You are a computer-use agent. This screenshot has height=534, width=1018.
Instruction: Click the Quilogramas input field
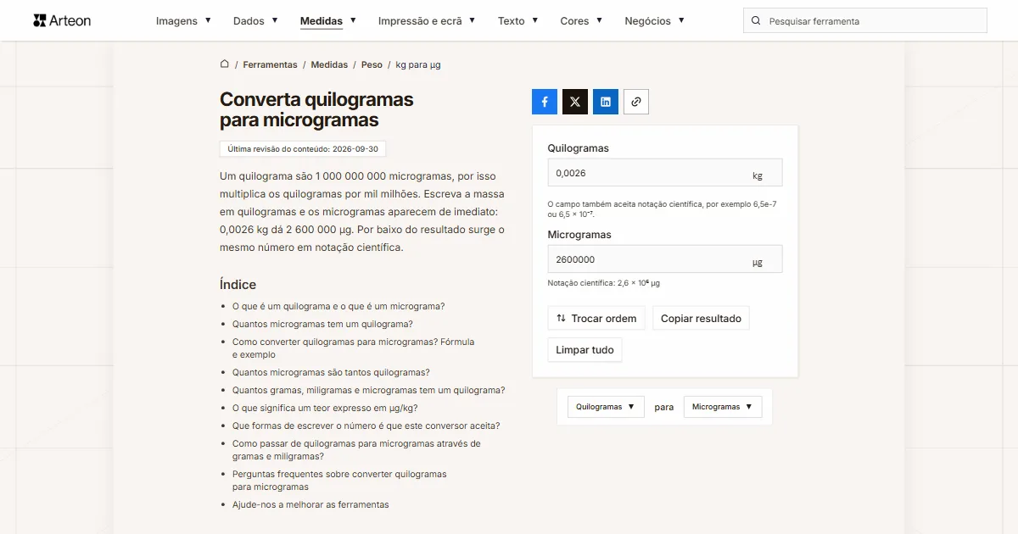click(665, 173)
